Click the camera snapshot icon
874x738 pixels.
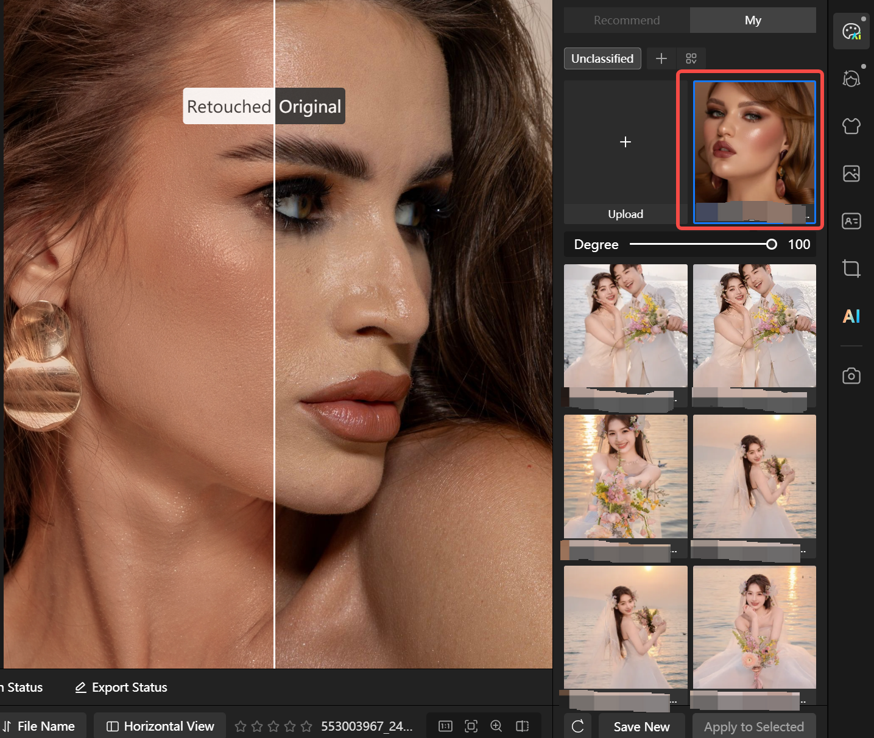point(851,376)
